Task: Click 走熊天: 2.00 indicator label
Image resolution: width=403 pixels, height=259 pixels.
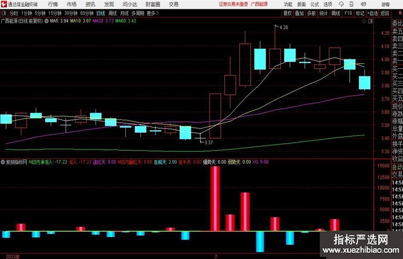Action: (165, 162)
